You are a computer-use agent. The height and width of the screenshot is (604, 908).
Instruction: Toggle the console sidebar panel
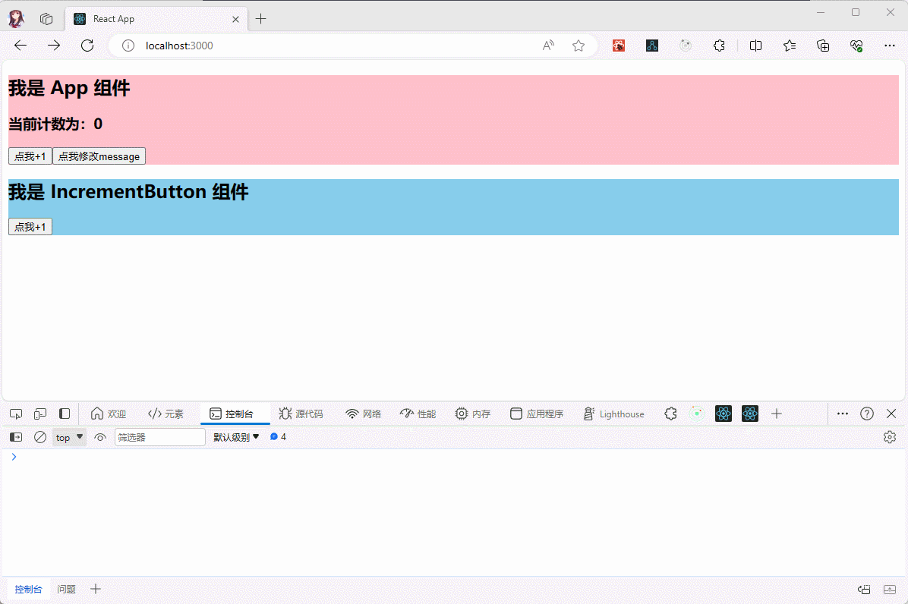tap(16, 437)
